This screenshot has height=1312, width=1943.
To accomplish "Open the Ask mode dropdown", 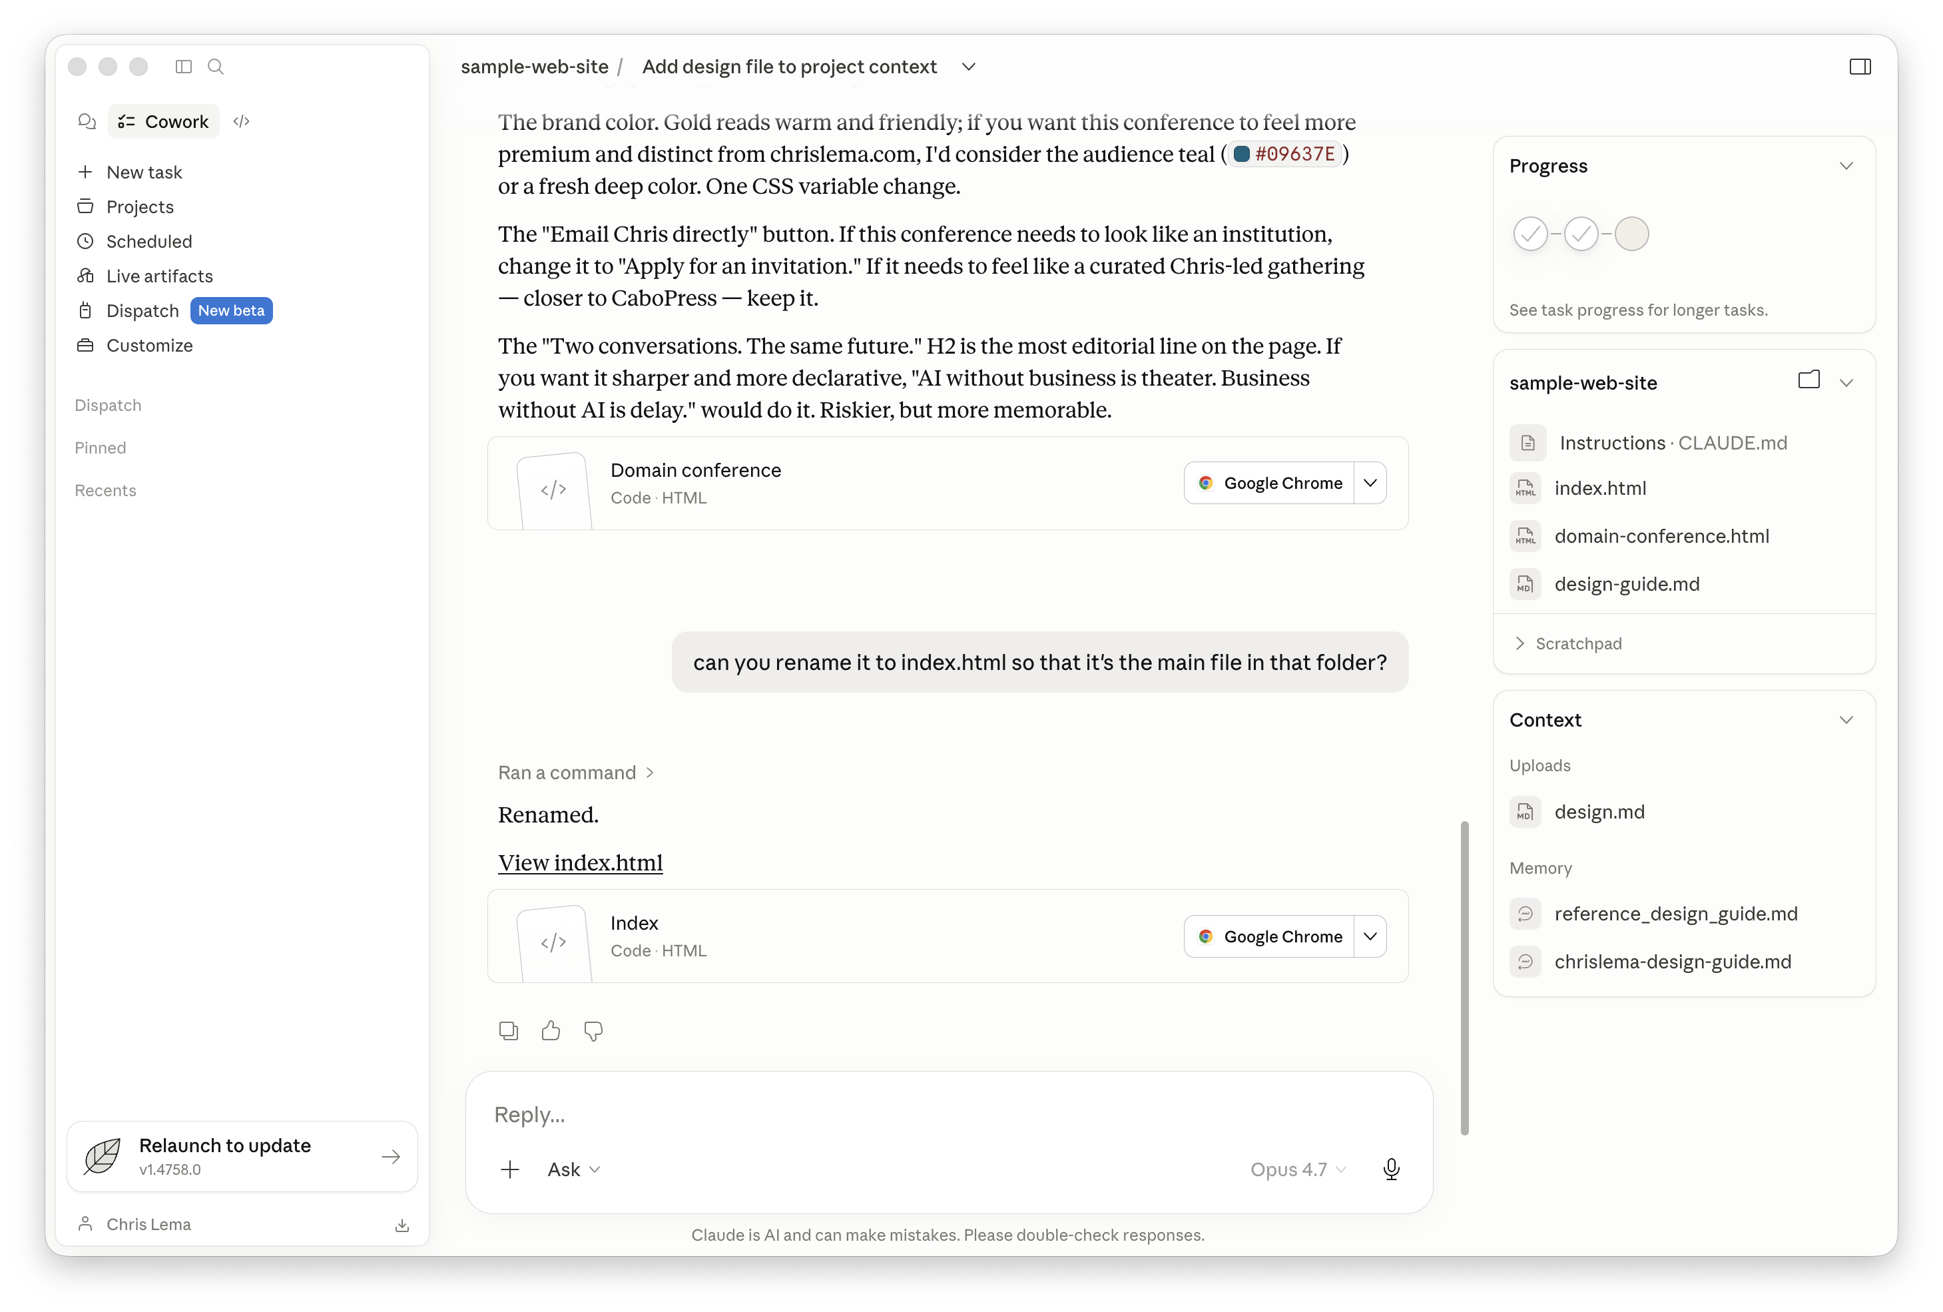I will tap(573, 1169).
